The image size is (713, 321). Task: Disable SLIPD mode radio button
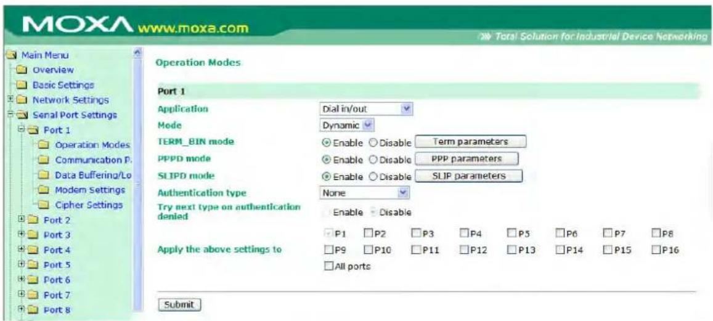tap(373, 176)
